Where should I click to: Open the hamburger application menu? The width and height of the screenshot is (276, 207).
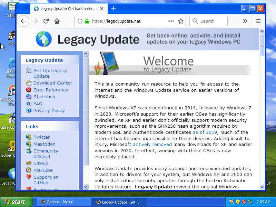click(258, 21)
